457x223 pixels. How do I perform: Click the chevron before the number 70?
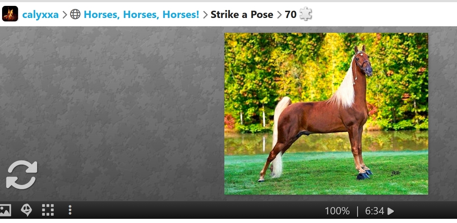pos(279,15)
